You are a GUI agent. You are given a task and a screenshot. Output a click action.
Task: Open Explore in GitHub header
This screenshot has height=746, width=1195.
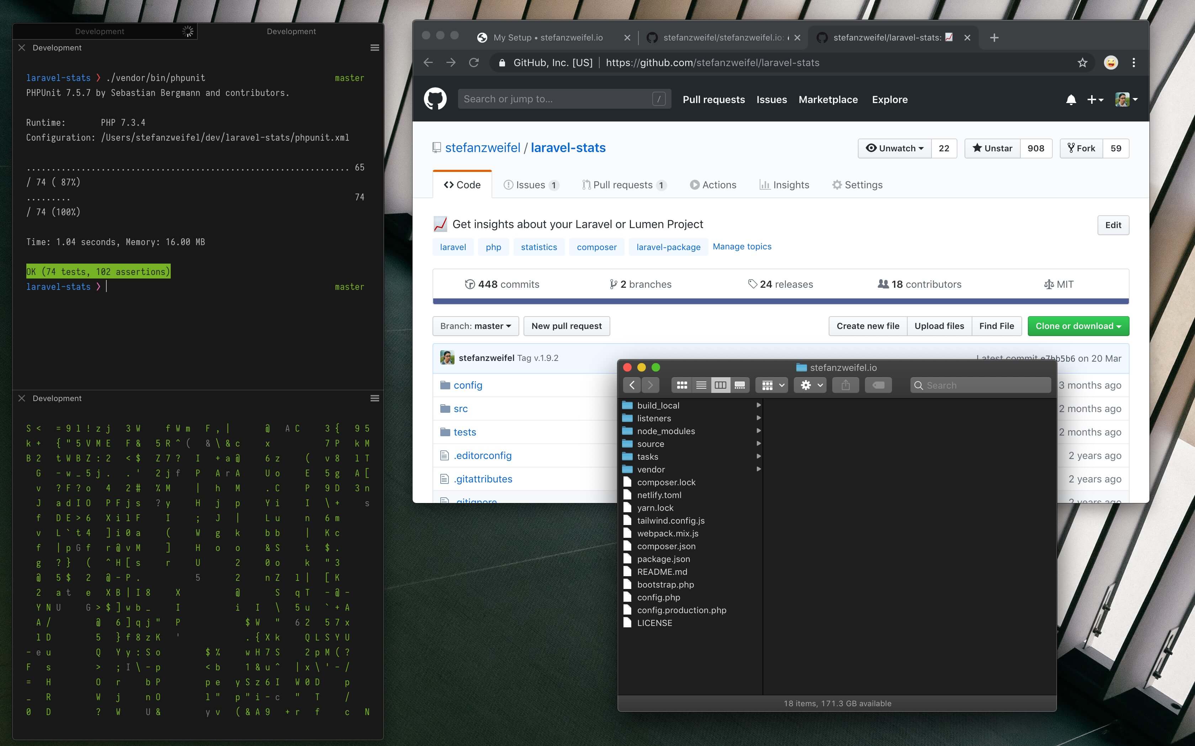pyautogui.click(x=890, y=100)
